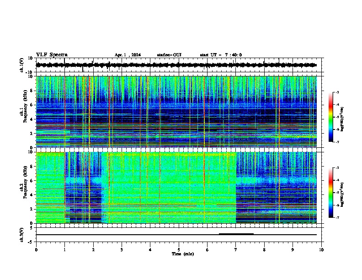Click the ch.2 colorbar log(PSD) label

(x=342, y=194)
